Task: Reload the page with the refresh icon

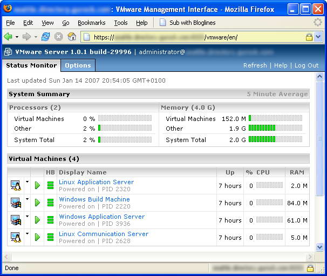Action: coord(45,37)
